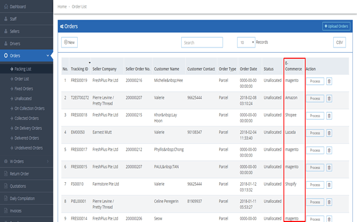Screen dimensions: 357x222
Task: Process order FRES00017
Action: pos(315,150)
